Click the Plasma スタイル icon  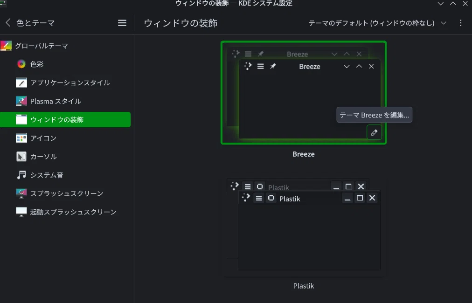[x=21, y=101]
